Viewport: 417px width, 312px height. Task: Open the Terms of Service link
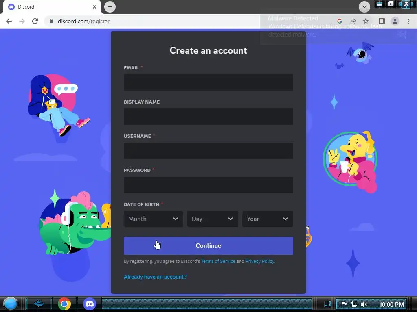pos(218,261)
